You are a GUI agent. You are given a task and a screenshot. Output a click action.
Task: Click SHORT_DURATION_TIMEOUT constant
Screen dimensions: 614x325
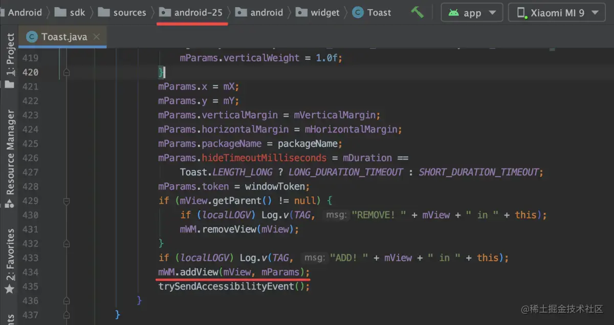point(478,172)
